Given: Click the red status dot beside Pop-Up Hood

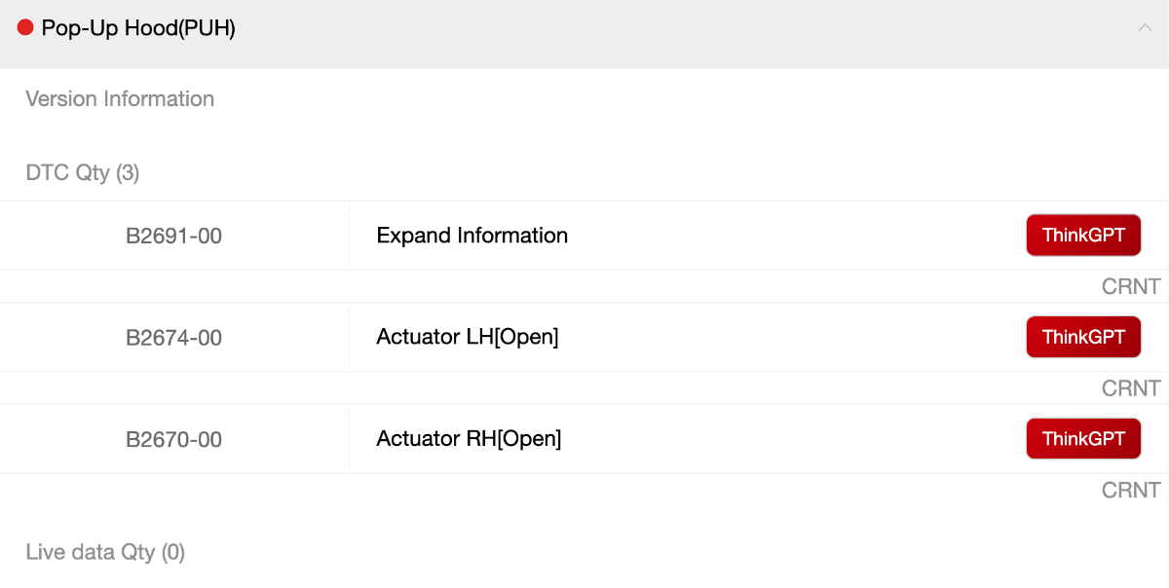Looking at the screenshot, I should (x=25, y=28).
